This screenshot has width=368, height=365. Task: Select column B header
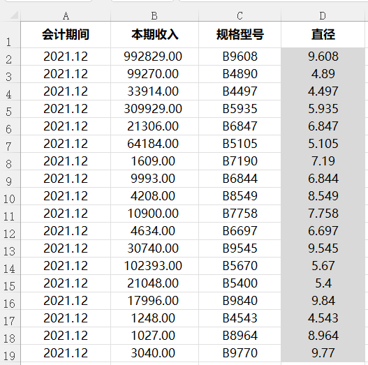(154, 16)
